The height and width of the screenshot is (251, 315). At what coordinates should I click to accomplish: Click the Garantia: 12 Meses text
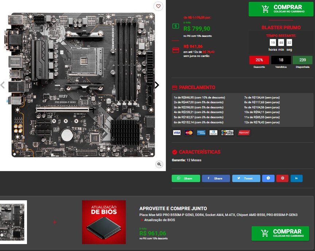(186, 160)
